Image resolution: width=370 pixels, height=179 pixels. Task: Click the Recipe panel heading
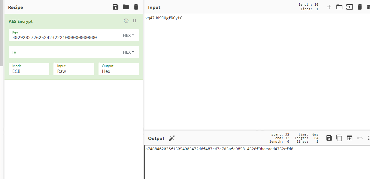[x=16, y=7]
